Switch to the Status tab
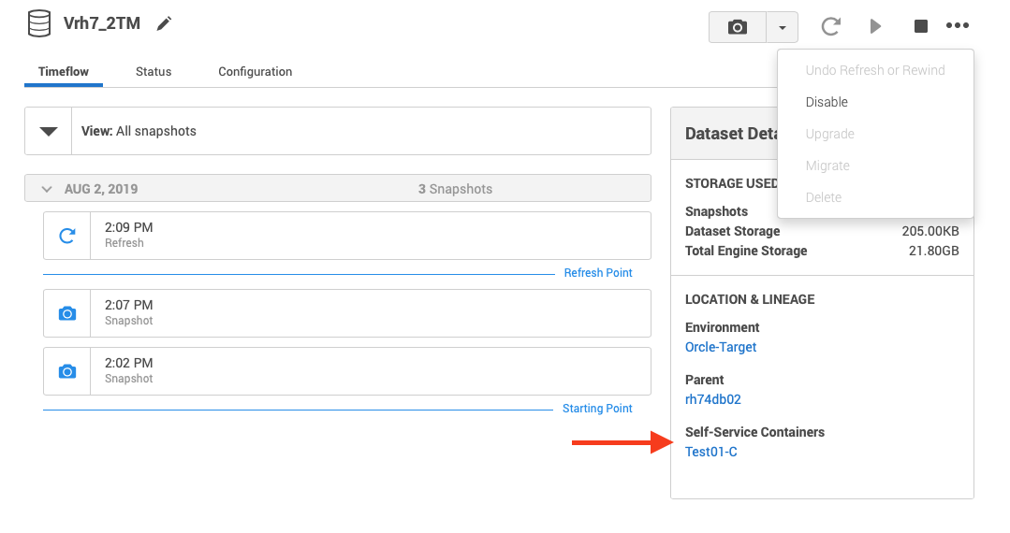Screen dimensions: 1010x533 tap(154, 71)
